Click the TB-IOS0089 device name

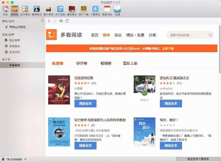pos(14,159)
